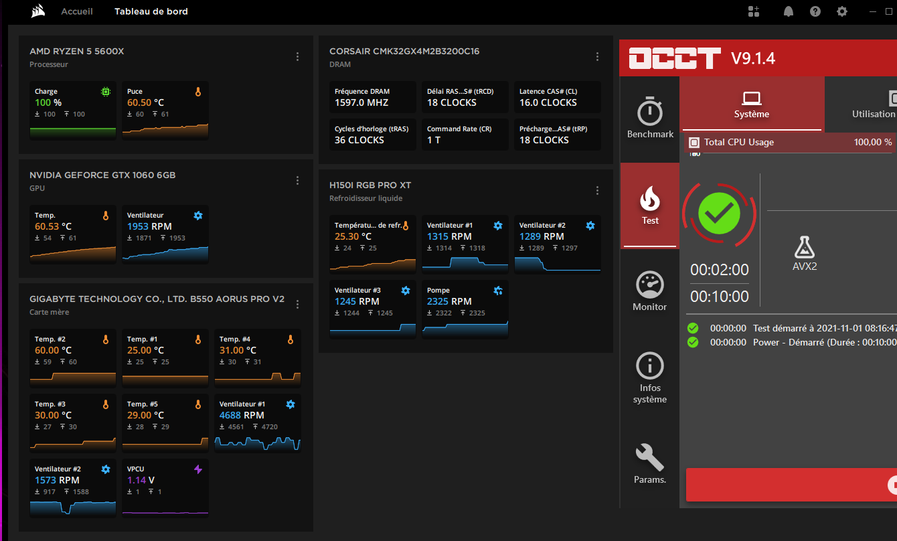Click the green checkmark test status circle
The image size is (897, 541).
click(720, 213)
